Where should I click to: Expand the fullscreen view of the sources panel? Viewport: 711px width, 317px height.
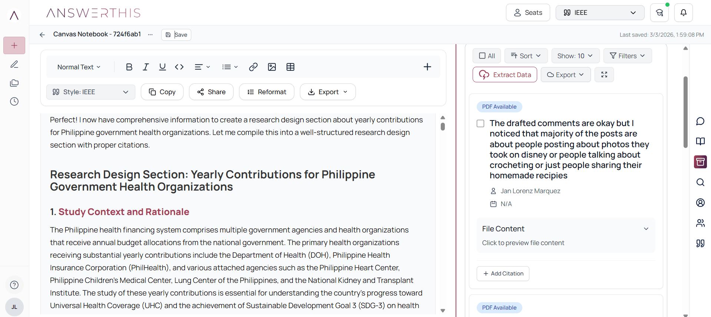(x=604, y=75)
